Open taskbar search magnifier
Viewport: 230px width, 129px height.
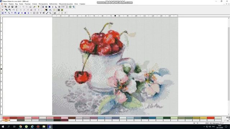(9, 126)
